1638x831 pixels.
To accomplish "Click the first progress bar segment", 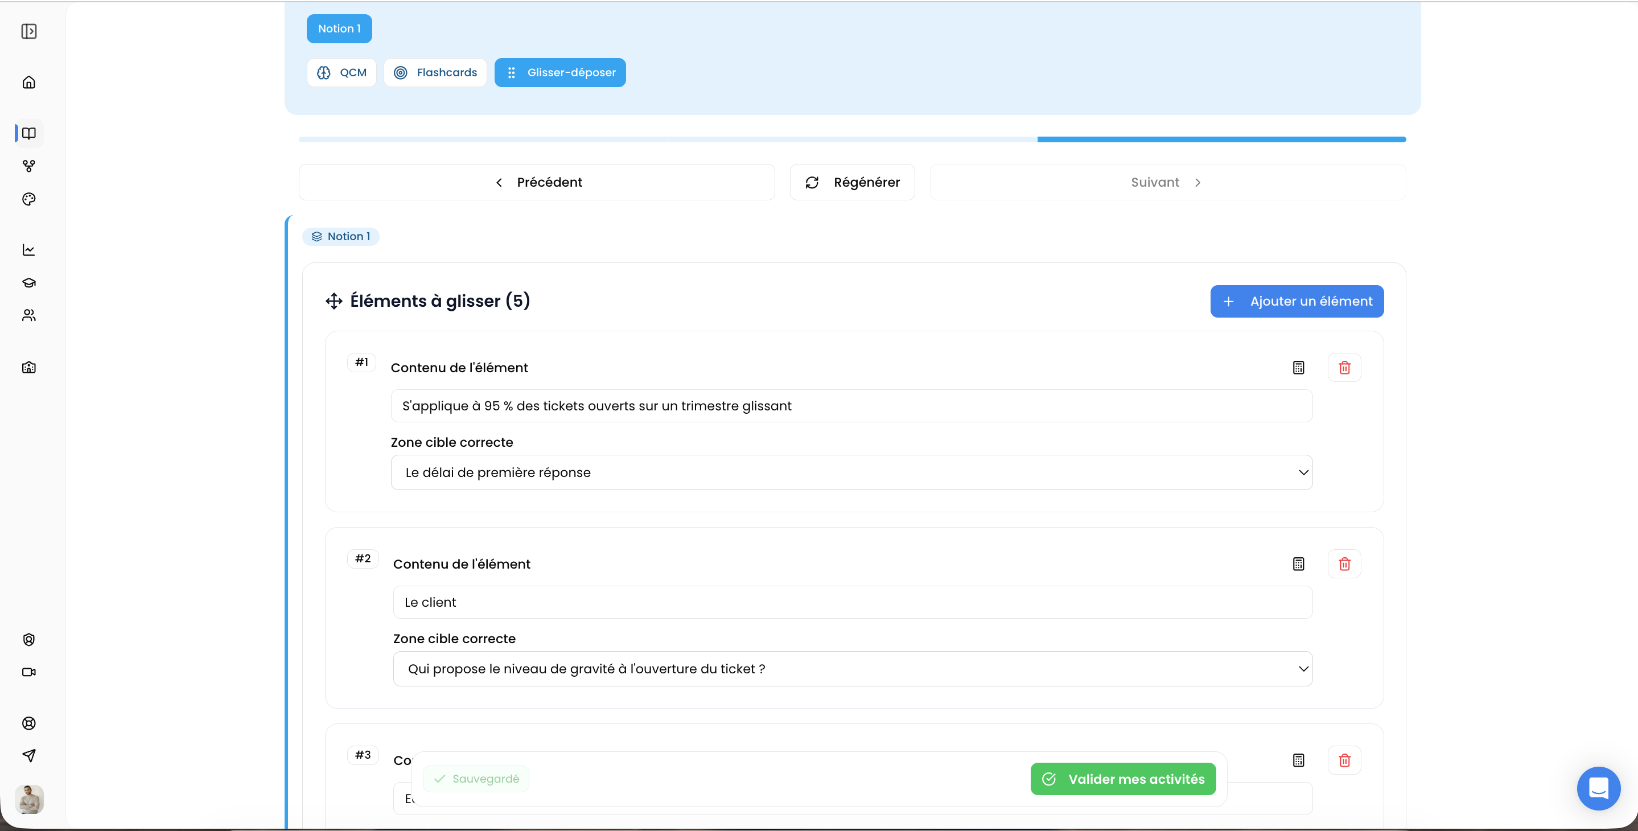I will click(x=483, y=139).
